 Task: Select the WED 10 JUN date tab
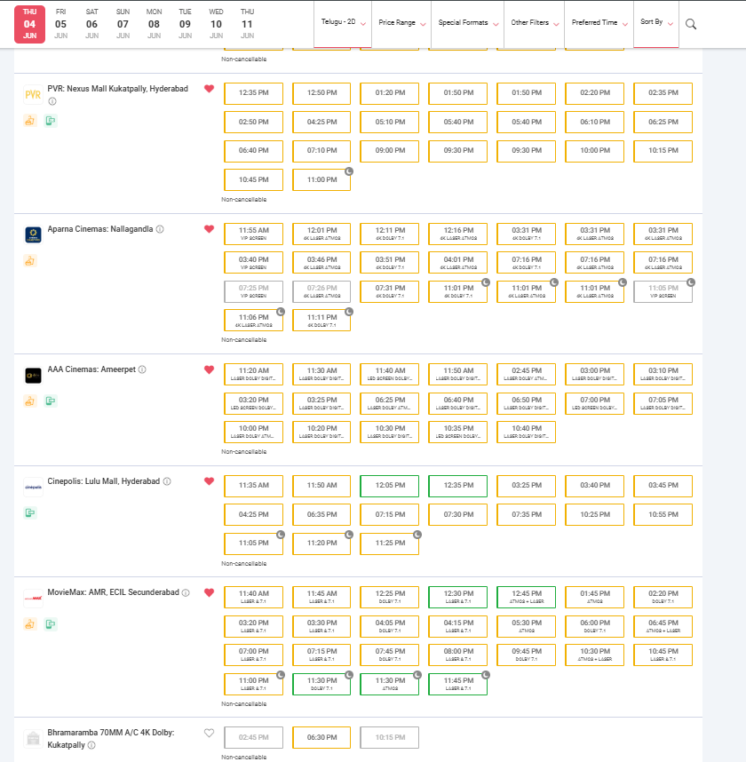[x=217, y=24]
